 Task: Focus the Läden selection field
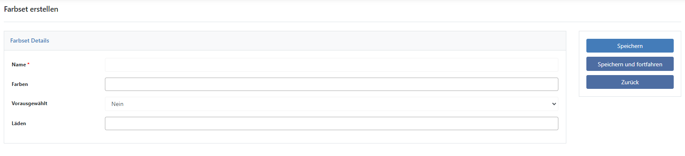(331, 123)
